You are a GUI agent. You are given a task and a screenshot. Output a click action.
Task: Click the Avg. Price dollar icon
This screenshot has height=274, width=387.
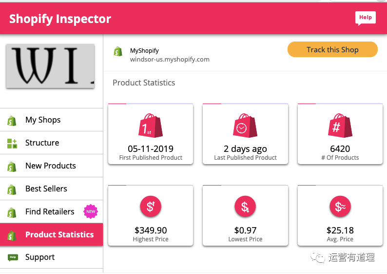pos(340,207)
